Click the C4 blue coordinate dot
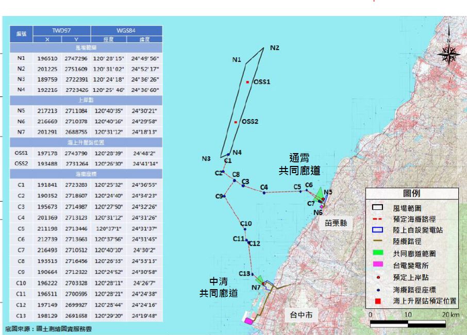 tap(264, 193)
